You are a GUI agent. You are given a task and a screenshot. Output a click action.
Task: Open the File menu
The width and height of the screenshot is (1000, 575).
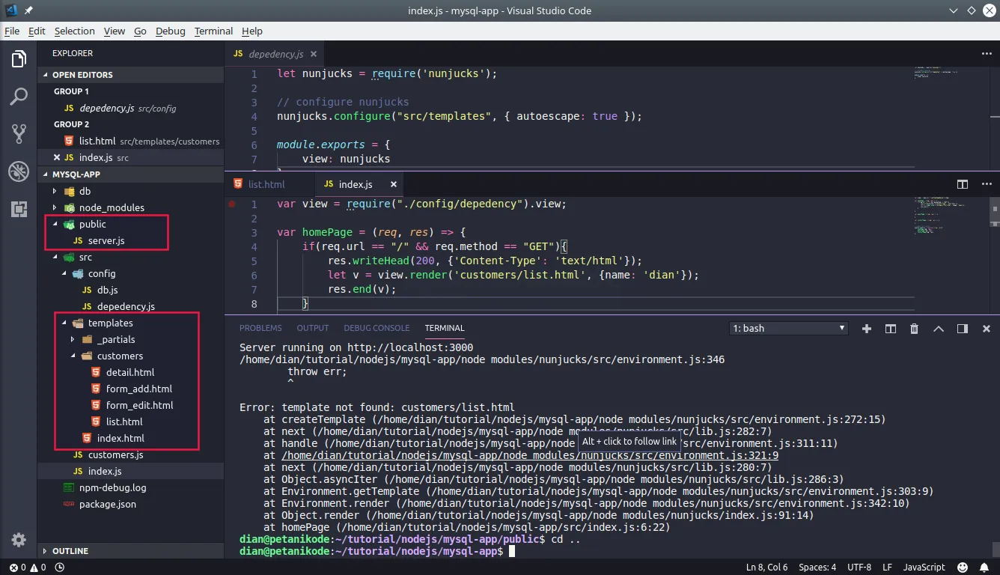click(x=12, y=31)
